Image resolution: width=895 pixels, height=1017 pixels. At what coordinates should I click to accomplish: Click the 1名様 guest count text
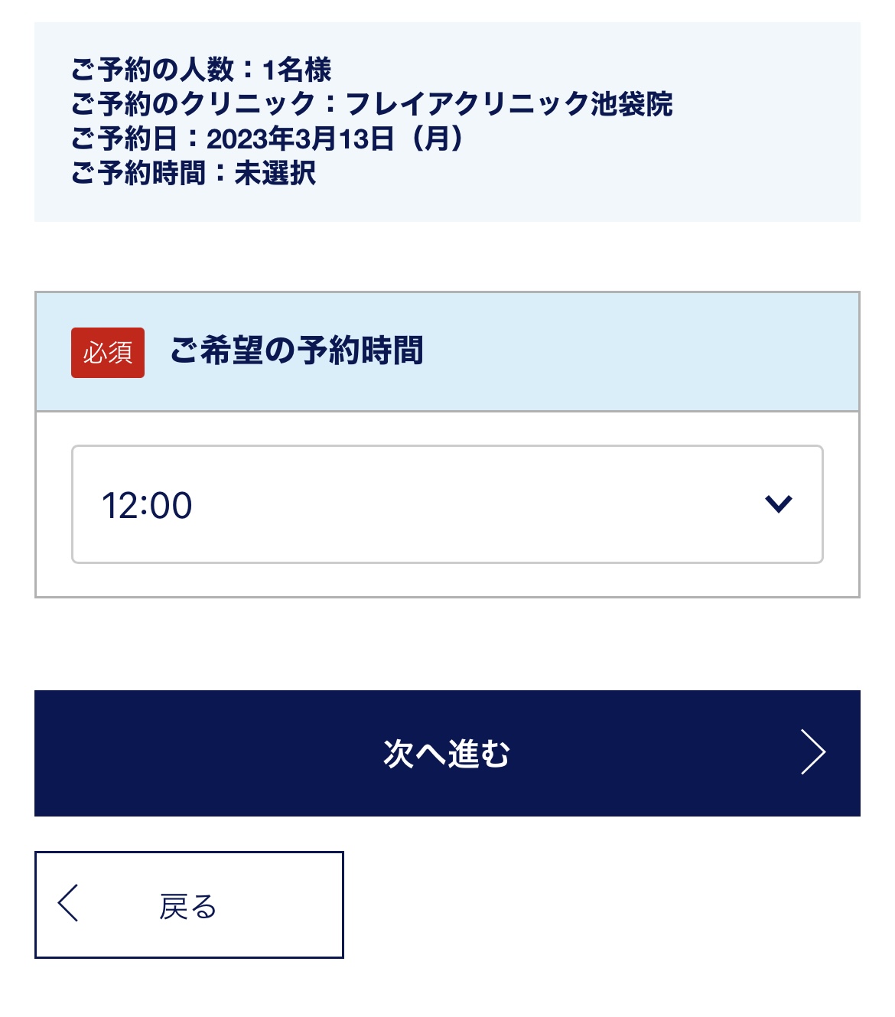point(297,70)
